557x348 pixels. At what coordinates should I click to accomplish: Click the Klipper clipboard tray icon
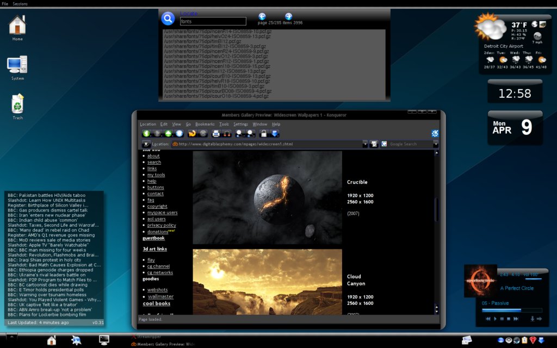525,340
